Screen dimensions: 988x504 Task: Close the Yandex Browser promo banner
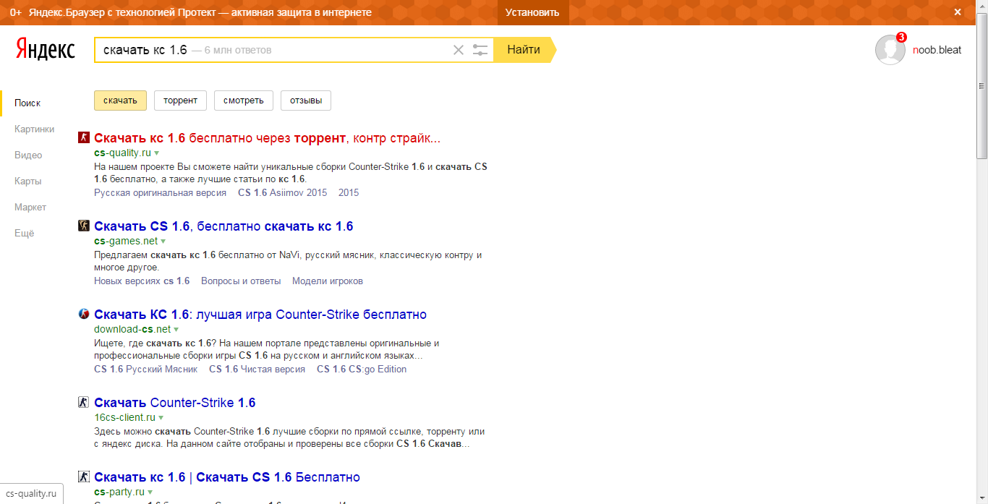[x=957, y=12]
